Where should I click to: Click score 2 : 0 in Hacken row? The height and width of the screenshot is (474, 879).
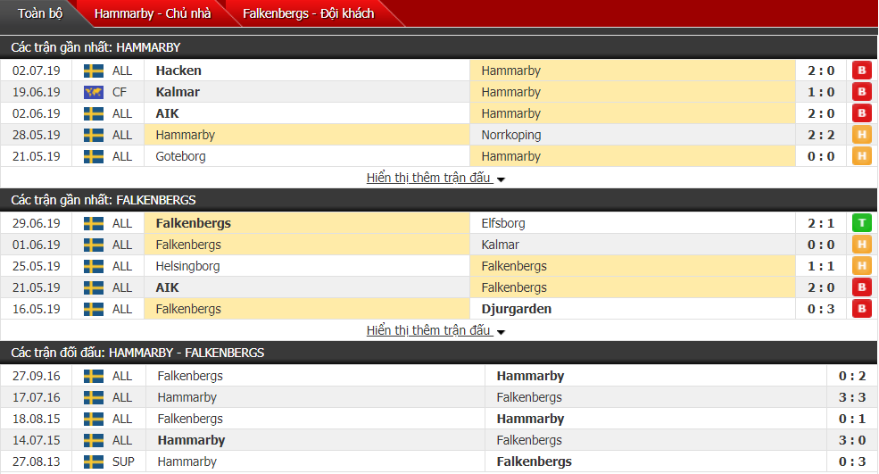tap(821, 71)
